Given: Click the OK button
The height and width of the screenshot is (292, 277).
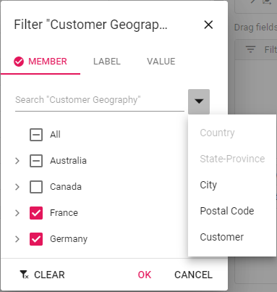Looking at the screenshot, I should point(145,275).
